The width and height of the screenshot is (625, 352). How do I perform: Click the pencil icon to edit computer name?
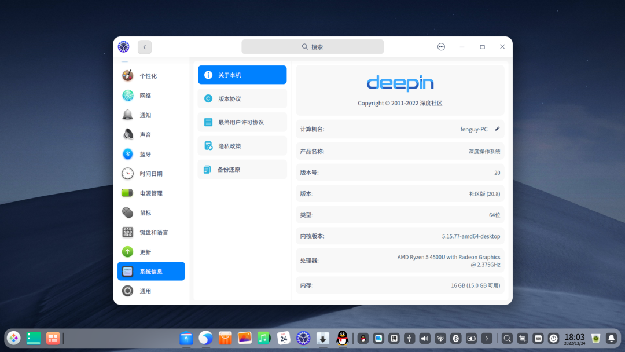(x=497, y=129)
